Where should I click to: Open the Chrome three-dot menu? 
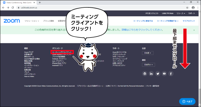pos(198,8)
